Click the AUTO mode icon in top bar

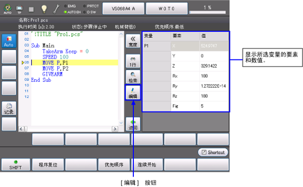coord(8,9)
